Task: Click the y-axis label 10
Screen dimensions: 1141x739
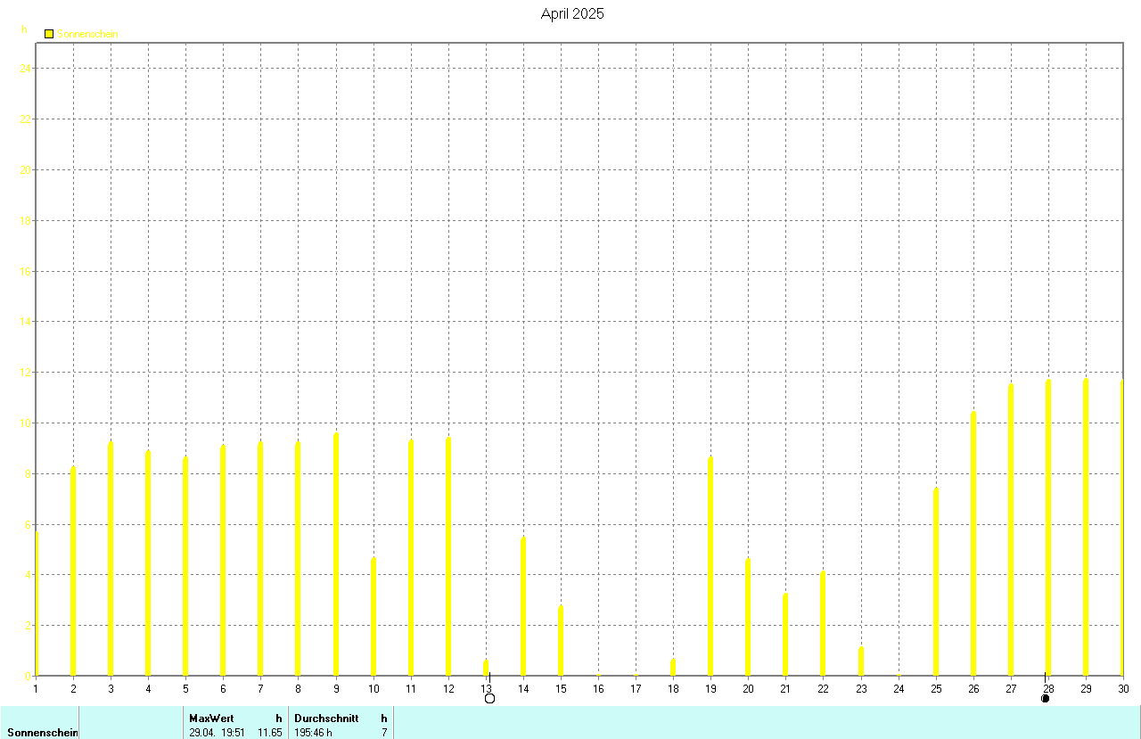Action: (26, 423)
